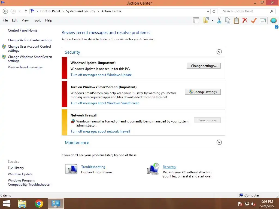Open Windows Program Compatibility Troubleshooter

[x=29, y=182]
